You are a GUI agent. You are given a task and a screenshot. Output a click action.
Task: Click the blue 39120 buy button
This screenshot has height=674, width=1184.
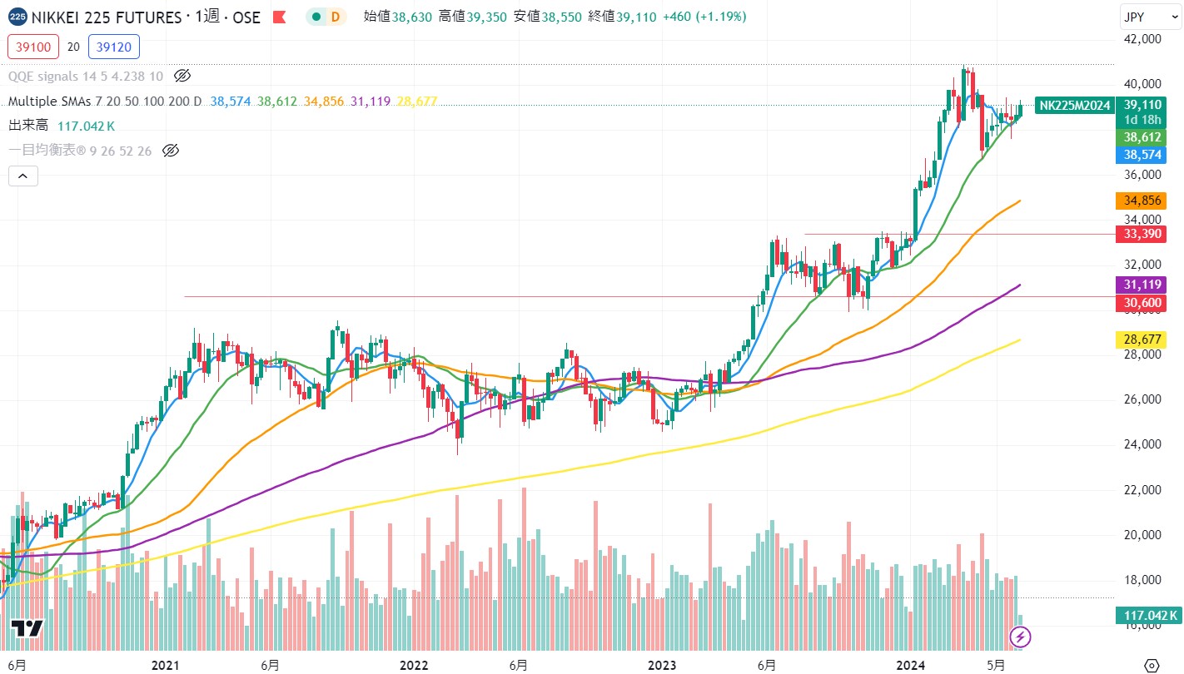(x=115, y=47)
